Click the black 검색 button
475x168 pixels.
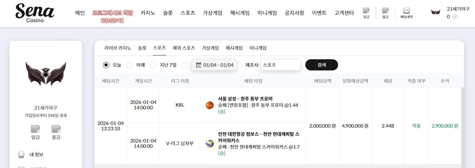322,65
